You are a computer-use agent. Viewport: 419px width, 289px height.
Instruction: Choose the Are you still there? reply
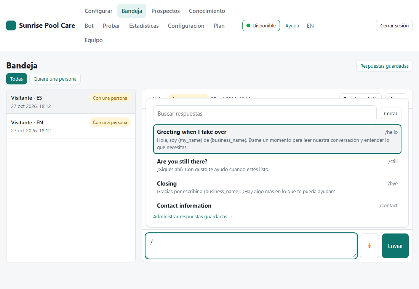277,165
